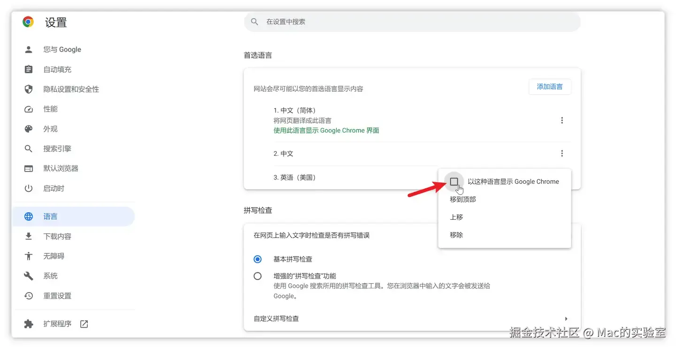The width and height of the screenshot is (676, 349).
Task: Click the accessibility icon for 无障碍
Action: click(29, 256)
